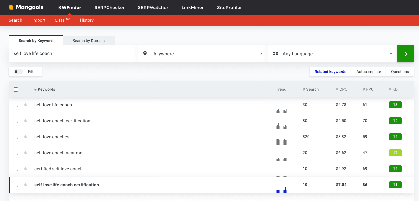Click the PPC value 86
This screenshot has width=419, height=201.
tap(365, 185)
